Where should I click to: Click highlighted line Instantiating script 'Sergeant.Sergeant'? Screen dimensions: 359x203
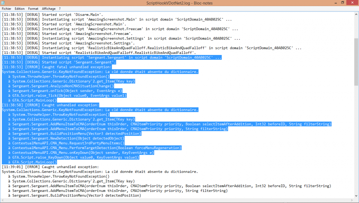(x=112, y=57)
